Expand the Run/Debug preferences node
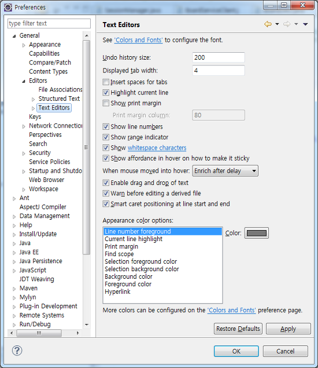Viewport: 318px width, 368px height. (x=14, y=325)
